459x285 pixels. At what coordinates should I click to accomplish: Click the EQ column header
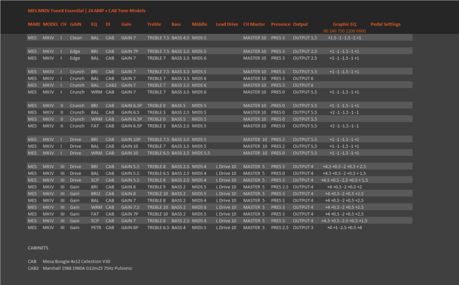94,24
